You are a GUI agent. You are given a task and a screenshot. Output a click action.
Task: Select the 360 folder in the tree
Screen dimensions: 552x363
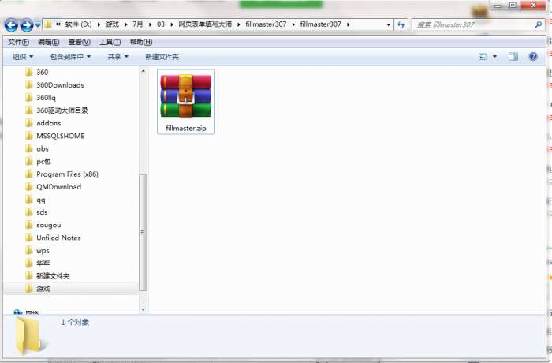(x=42, y=73)
